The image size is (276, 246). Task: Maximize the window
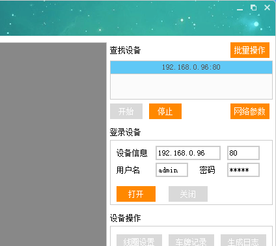[253, 8]
